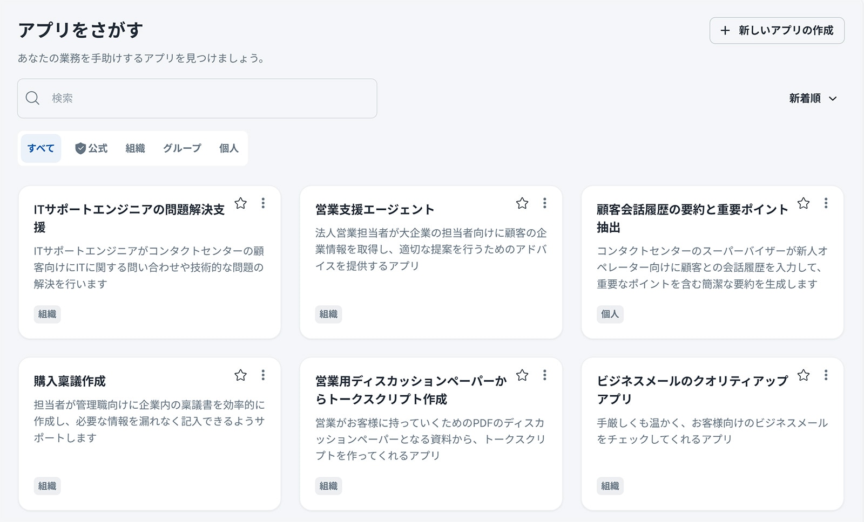The height and width of the screenshot is (522, 864).
Task: Open the 購入稟議作成 app title
Action: tap(70, 381)
